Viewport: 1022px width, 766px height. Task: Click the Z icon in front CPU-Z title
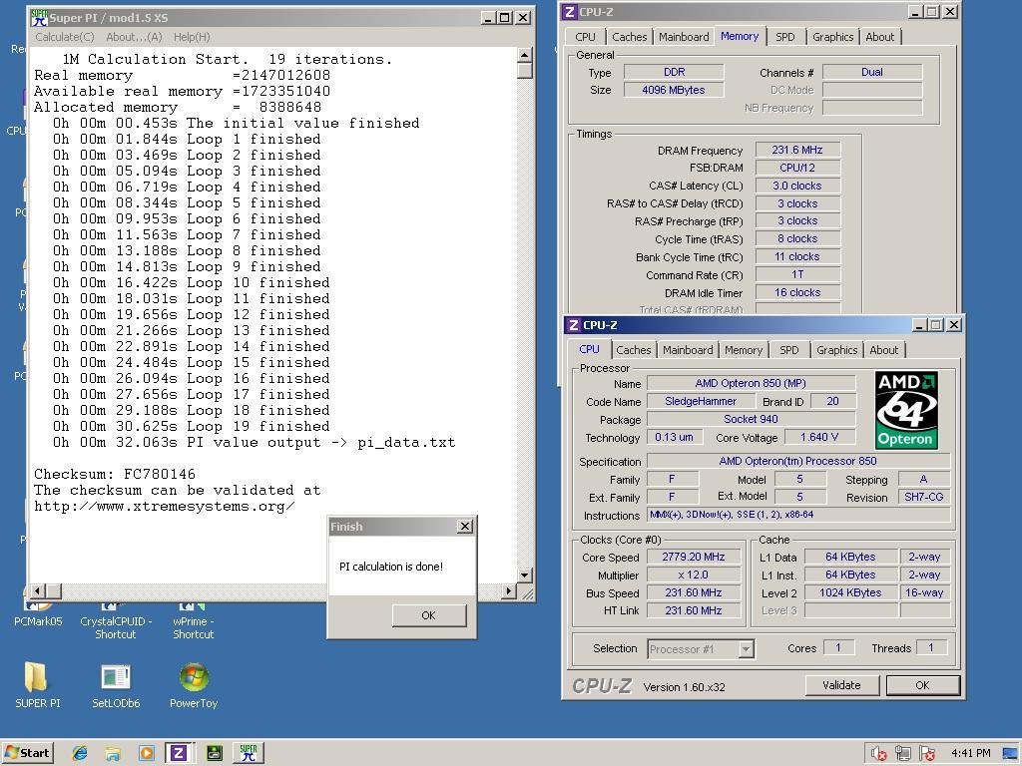(x=573, y=325)
